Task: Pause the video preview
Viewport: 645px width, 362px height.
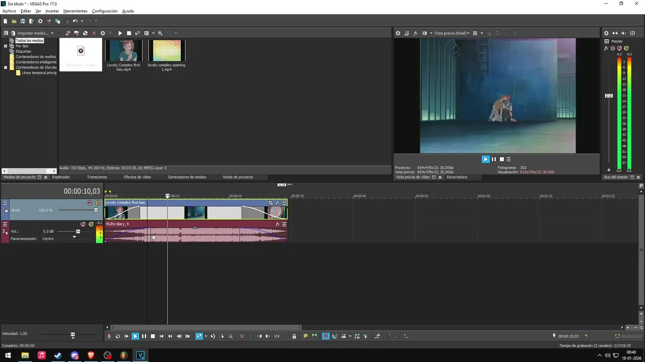Action: coord(494,159)
